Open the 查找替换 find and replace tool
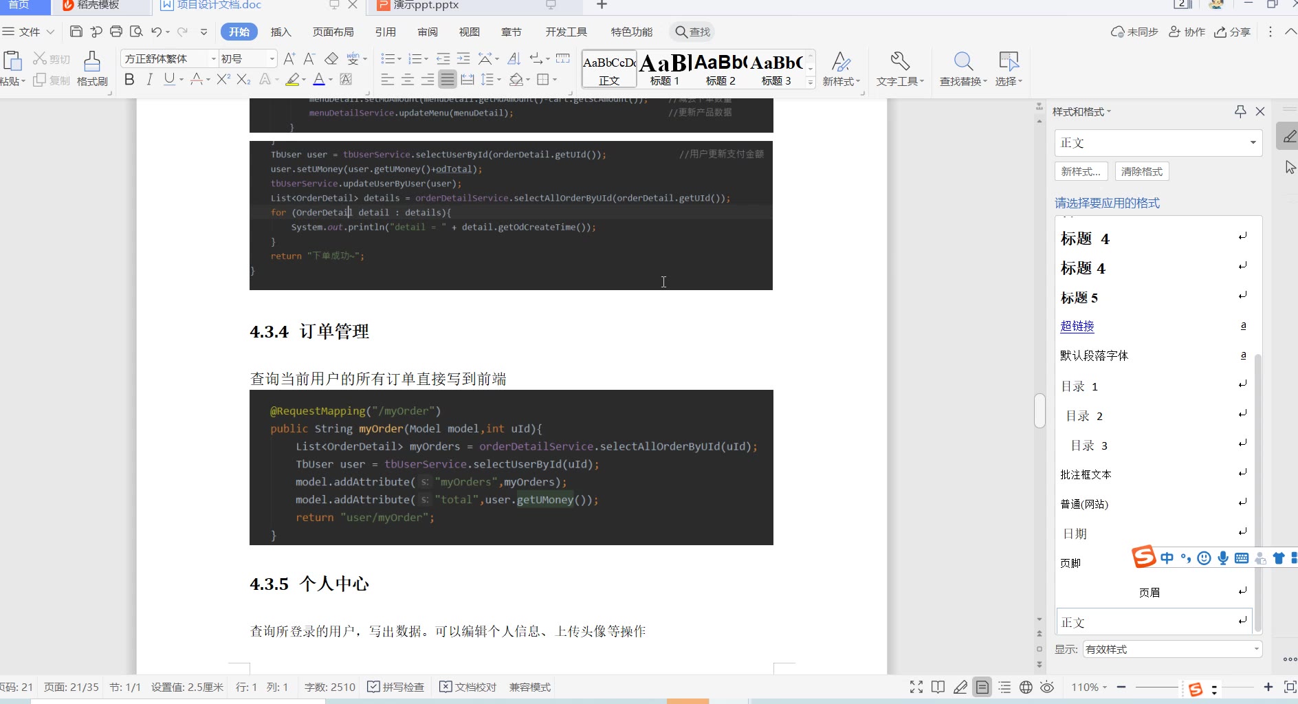This screenshot has width=1298, height=704. click(962, 69)
